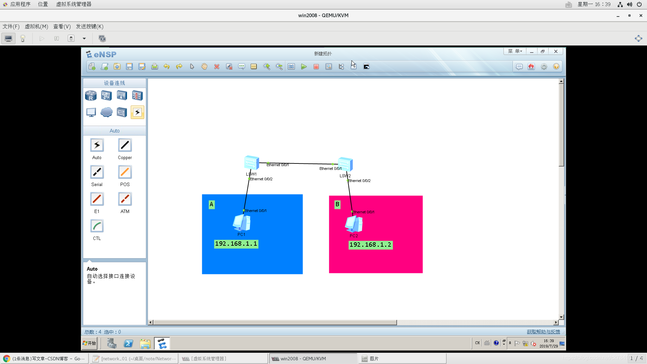Click the 获取帮助与反馈 link
This screenshot has width=647, height=364.
[543, 332]
